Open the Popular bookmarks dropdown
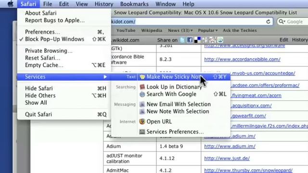Image resolution: width=308 pixels, height=173 pixels. (x=208, y=30)
